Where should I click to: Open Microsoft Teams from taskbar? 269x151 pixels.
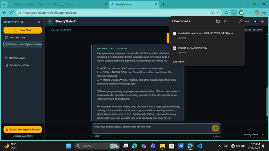(153, 146)
